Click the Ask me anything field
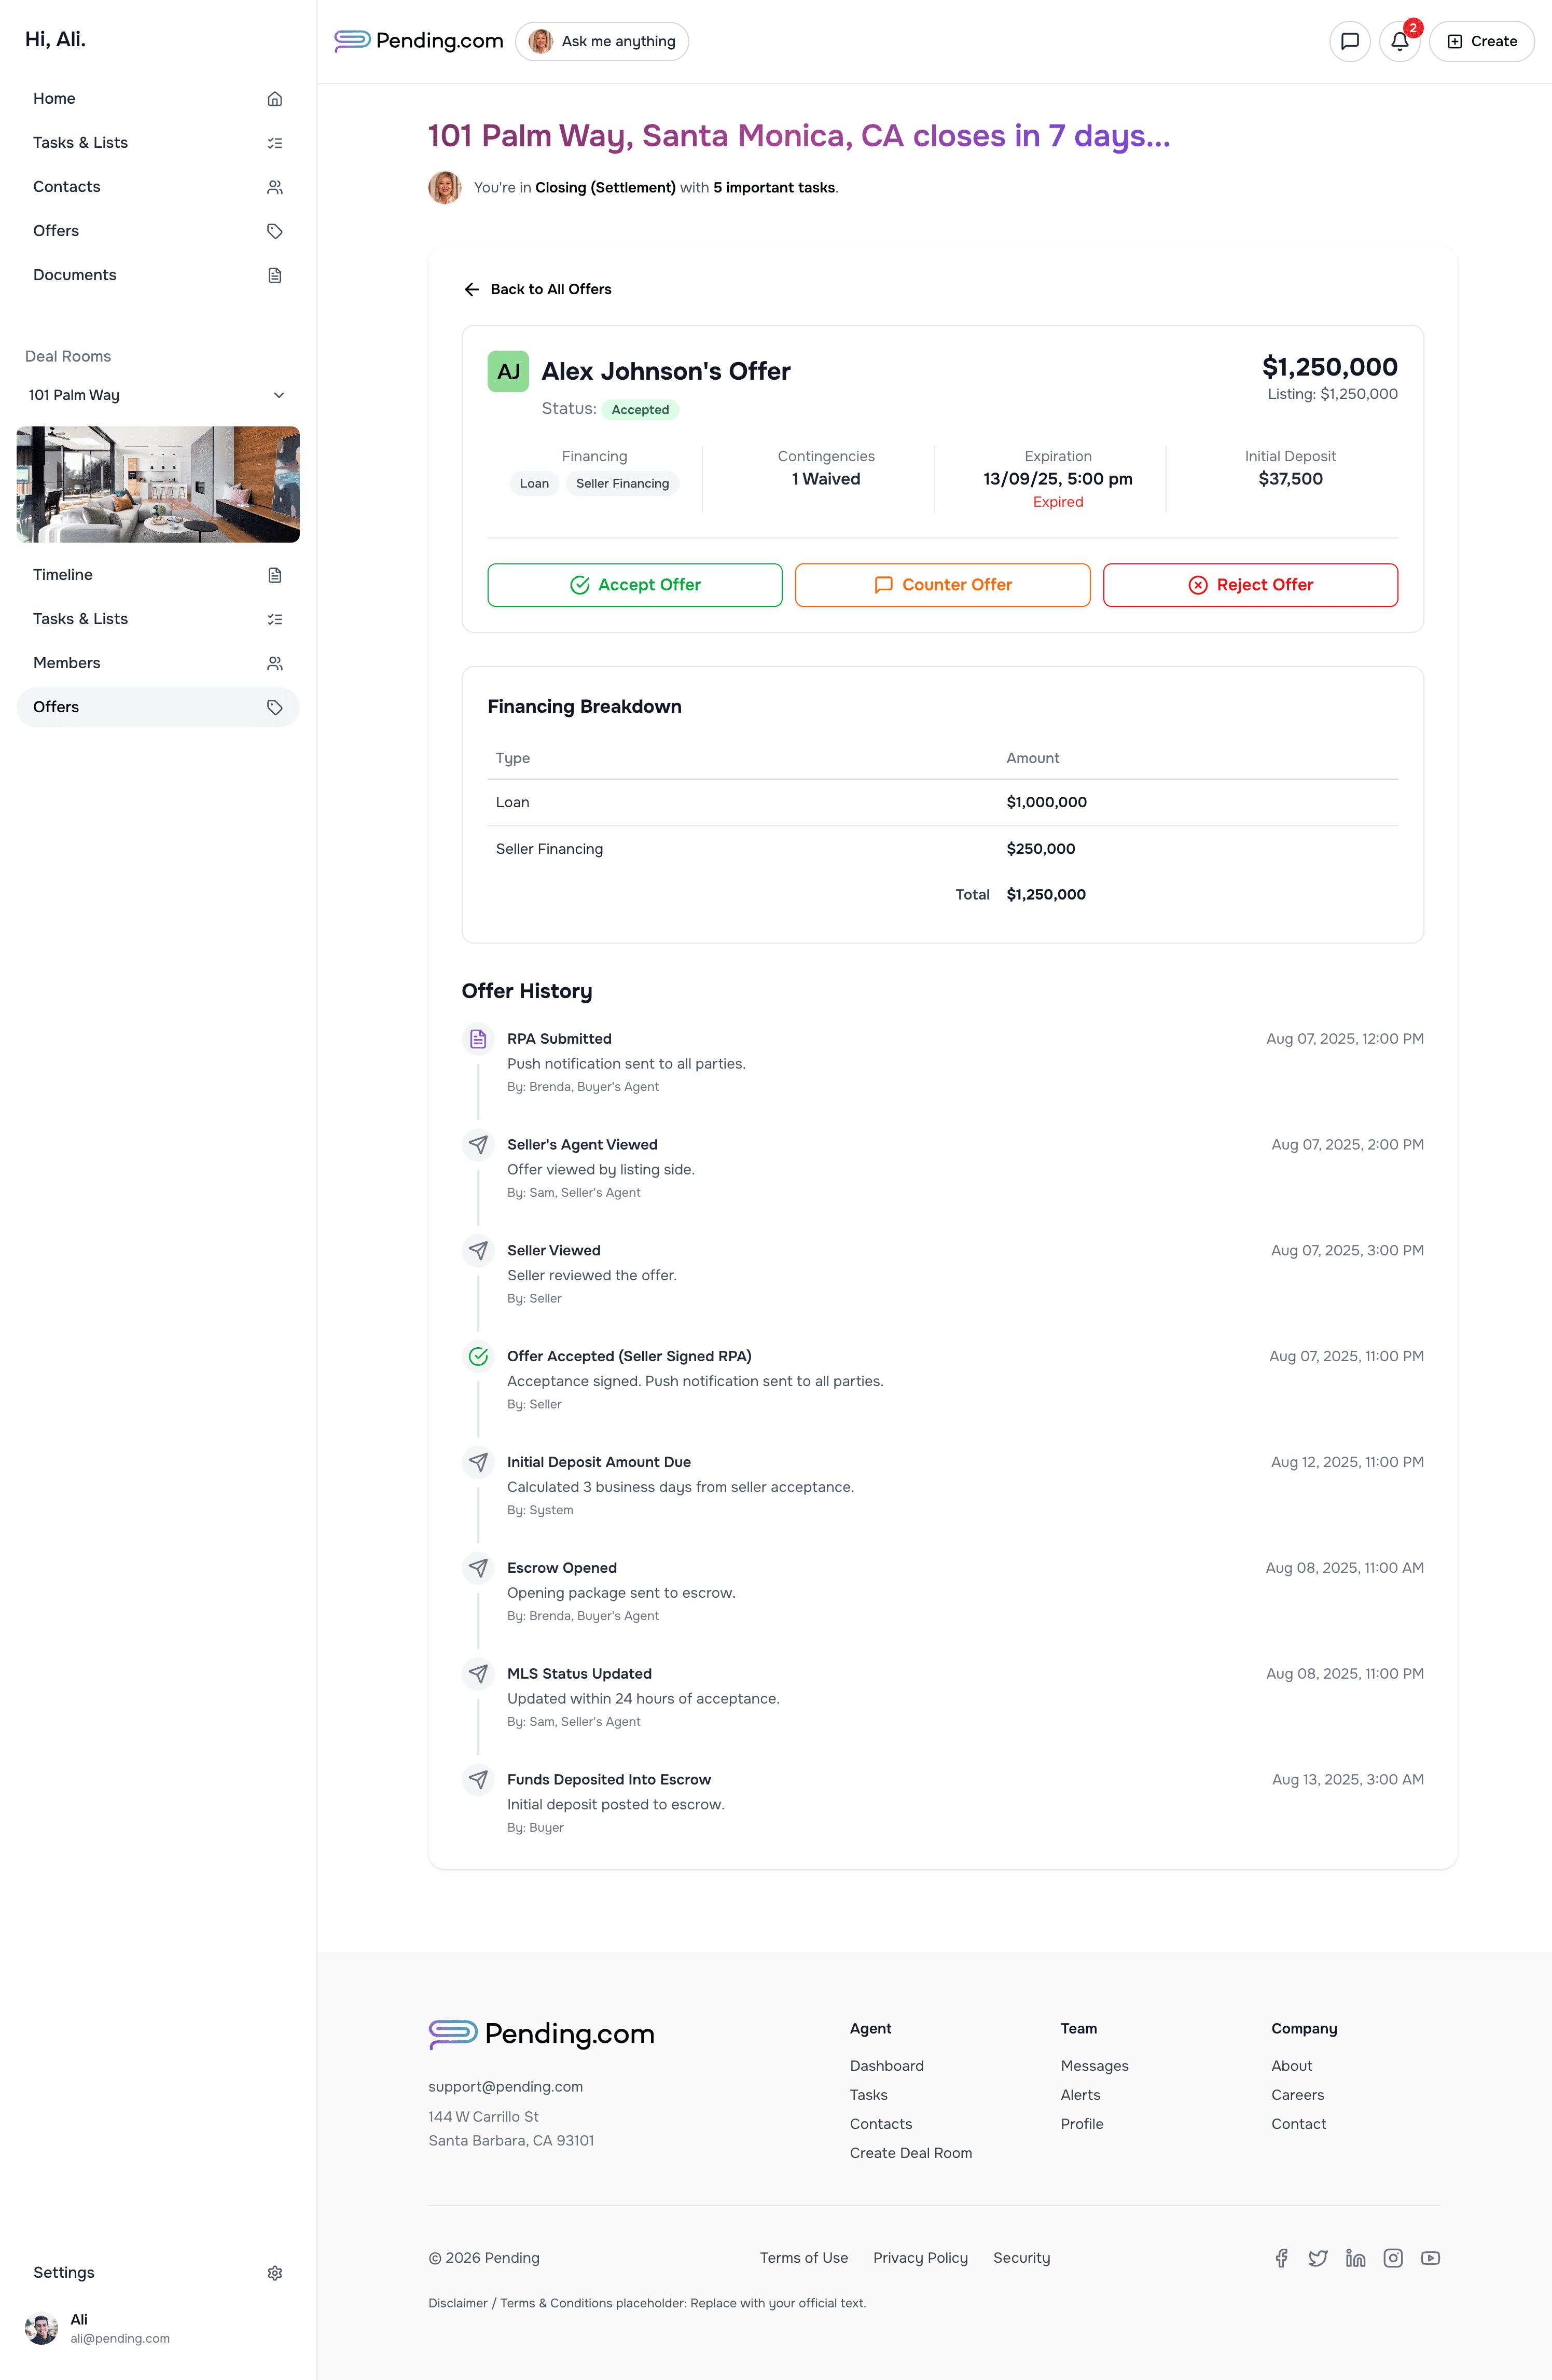 [x=602, y=41]
